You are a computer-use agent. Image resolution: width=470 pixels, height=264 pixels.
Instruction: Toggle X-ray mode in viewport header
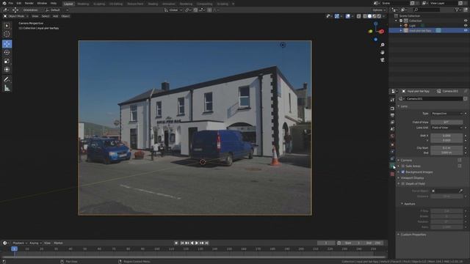point(359,16)
